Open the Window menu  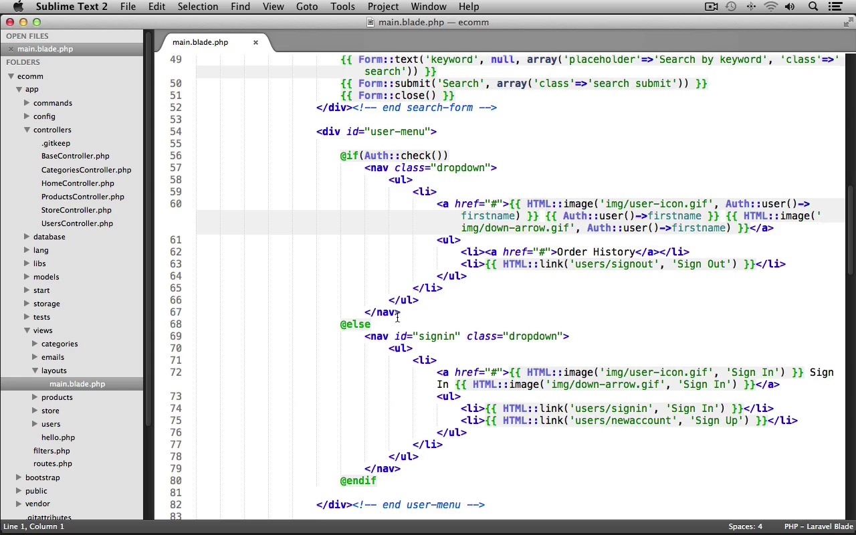point(429,7)
